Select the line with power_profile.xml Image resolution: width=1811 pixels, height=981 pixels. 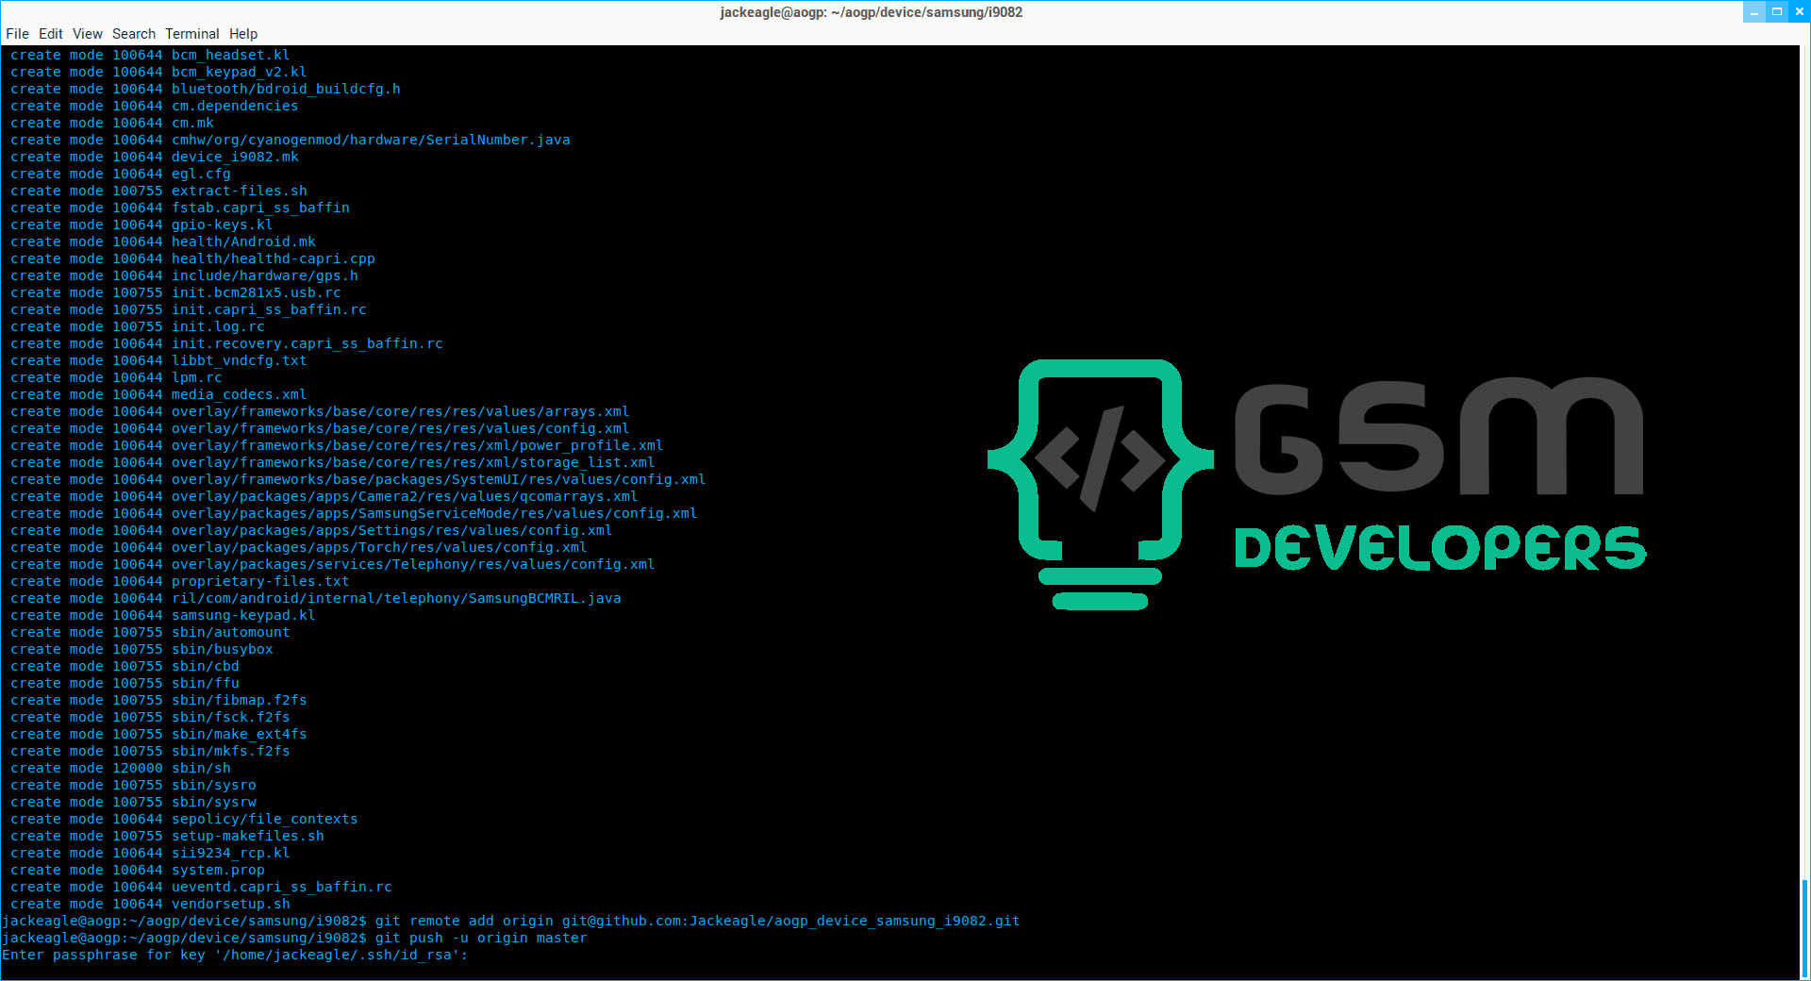[337, 446]
